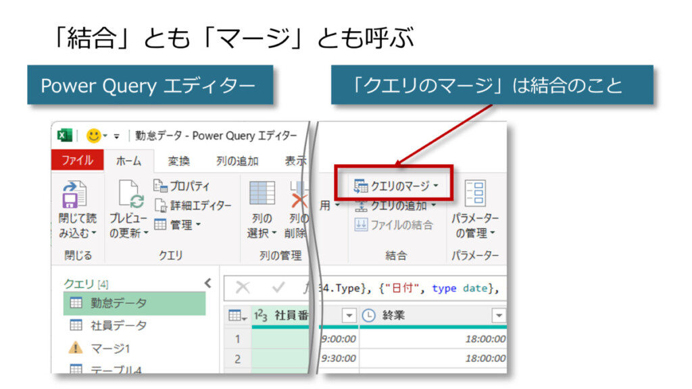Image resolution: width=692 pixels, height=389 pixels.
Task: Click the smiley feedback icon in title bar
Action: point(93,136)
